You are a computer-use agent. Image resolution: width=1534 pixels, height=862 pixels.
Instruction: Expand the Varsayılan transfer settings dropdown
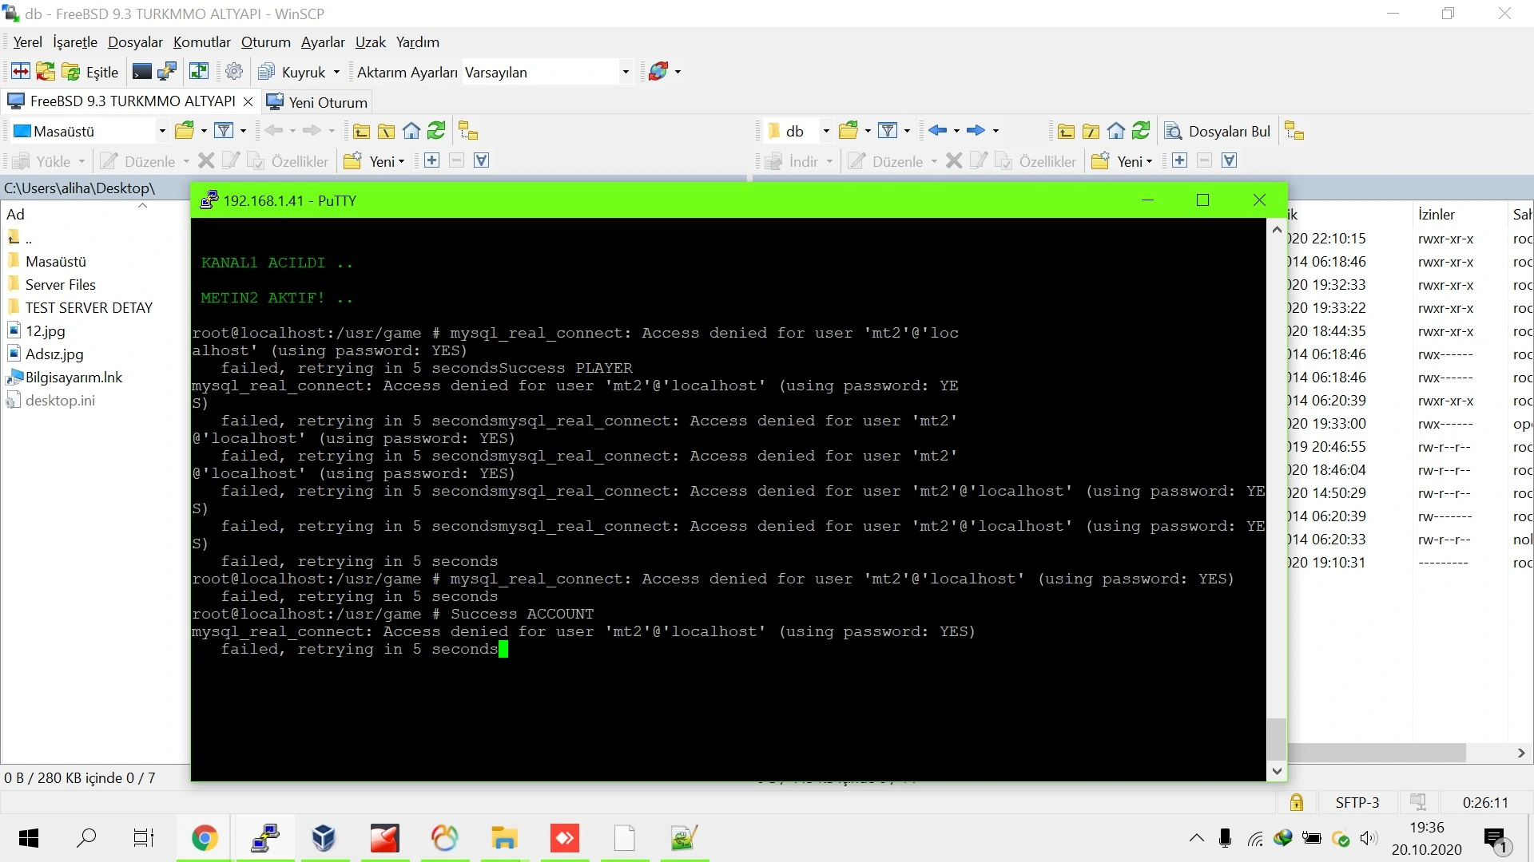click(x=626, y=72)
